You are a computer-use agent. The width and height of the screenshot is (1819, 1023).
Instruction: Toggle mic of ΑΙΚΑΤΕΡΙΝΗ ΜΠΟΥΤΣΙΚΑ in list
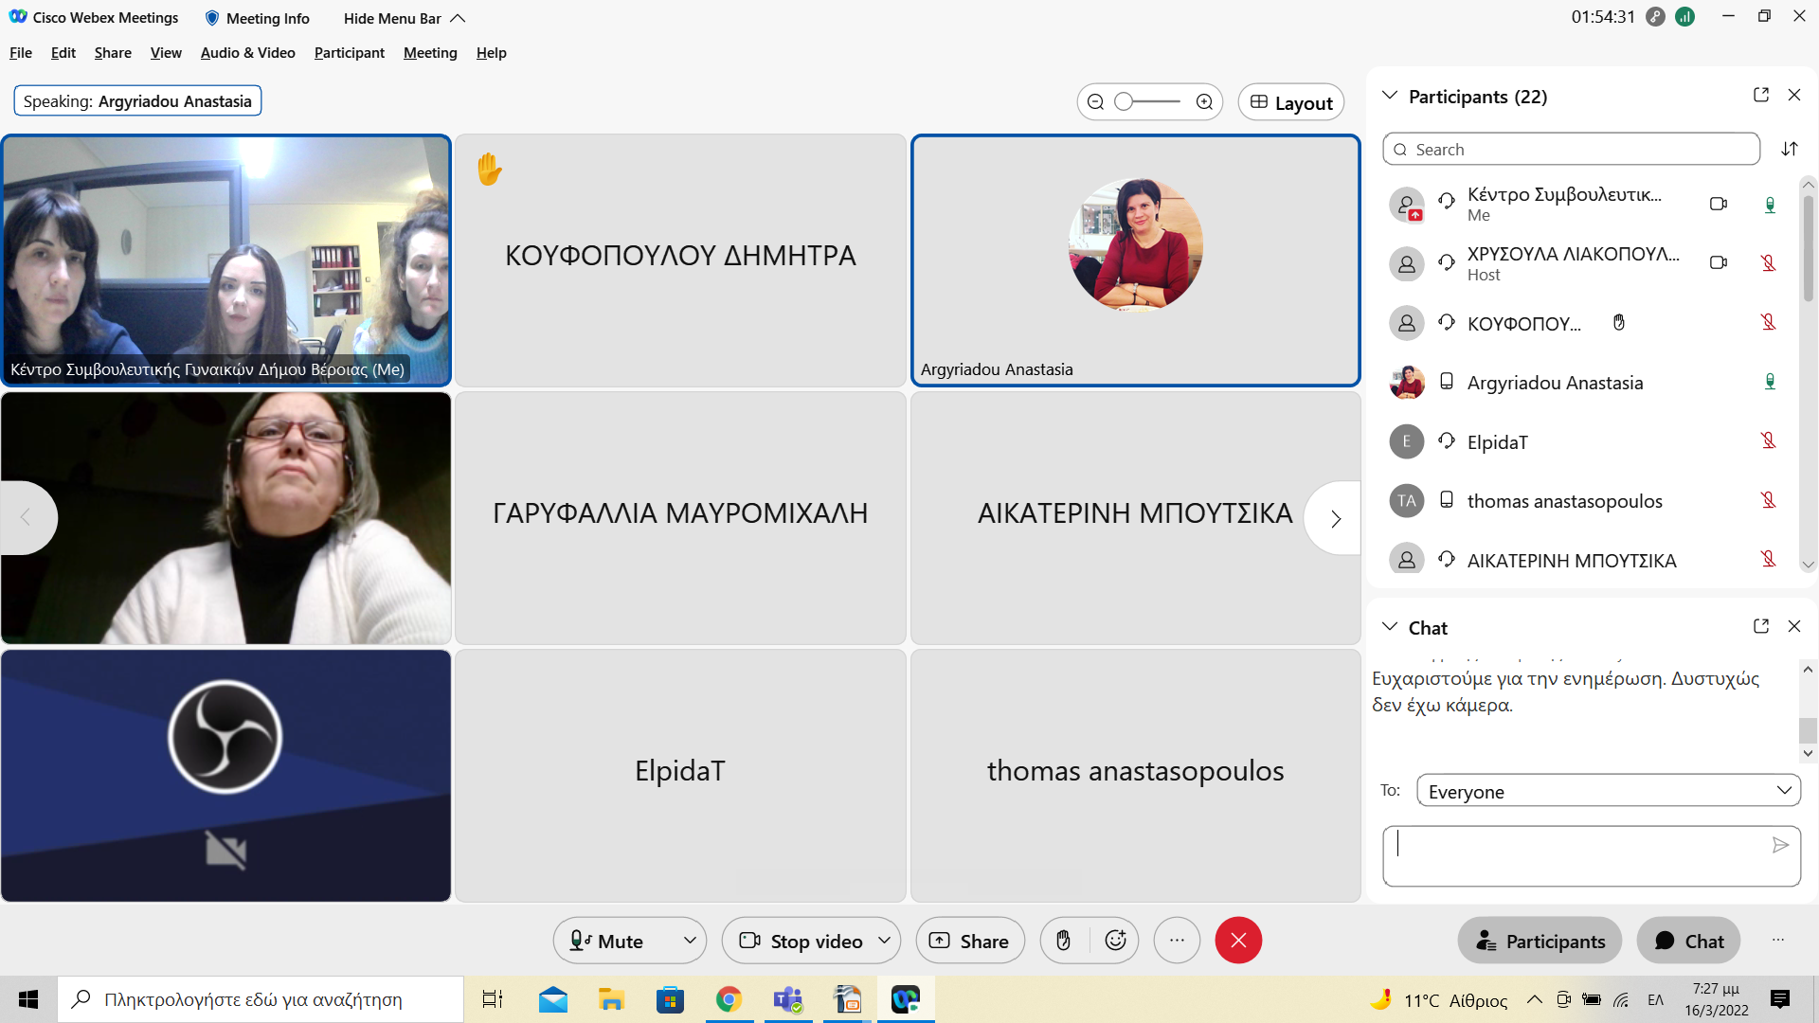point(1768,559)
